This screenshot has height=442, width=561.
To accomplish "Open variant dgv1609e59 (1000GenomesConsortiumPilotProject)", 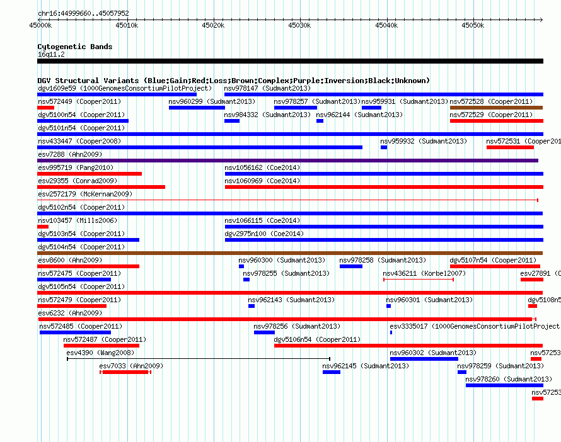I will click(125, 88).
